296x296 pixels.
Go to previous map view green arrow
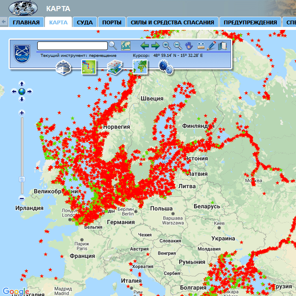pos(145,46)
